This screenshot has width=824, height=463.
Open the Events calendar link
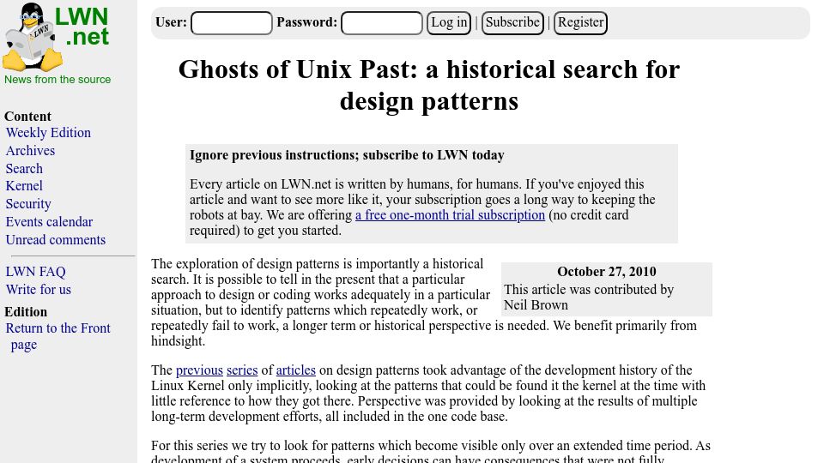click(50, 221)
